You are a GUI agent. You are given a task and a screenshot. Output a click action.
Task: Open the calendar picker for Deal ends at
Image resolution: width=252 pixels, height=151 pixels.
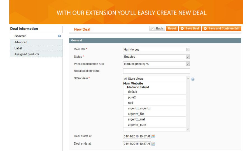tap(153, 144)
